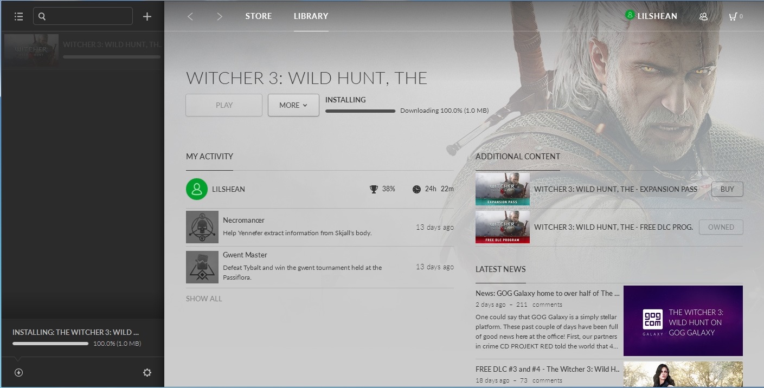Open the Gwent Master achievement icon
Image resolution: width=764 pixels, height=388 pixels.
(202, 267)
